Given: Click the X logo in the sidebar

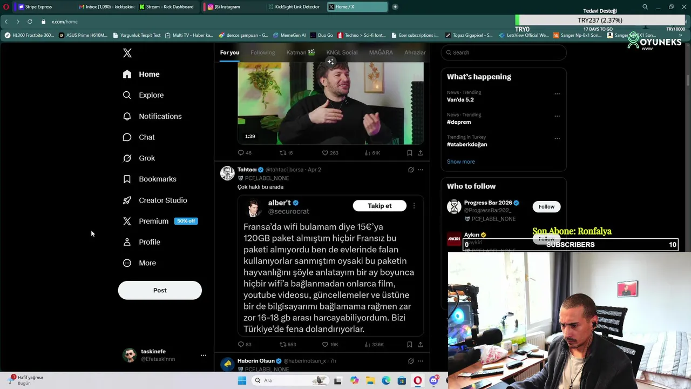Looking at the screenshot, I should tap(127, 53).
